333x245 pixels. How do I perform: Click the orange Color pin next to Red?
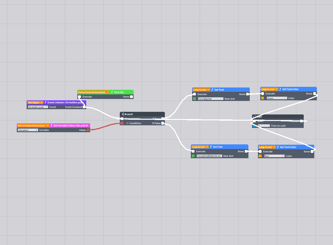(x=260, y=156)
